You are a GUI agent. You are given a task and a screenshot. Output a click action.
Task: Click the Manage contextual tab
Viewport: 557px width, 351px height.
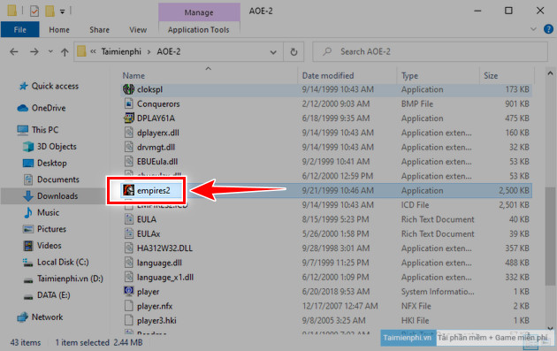pos(199,12)
